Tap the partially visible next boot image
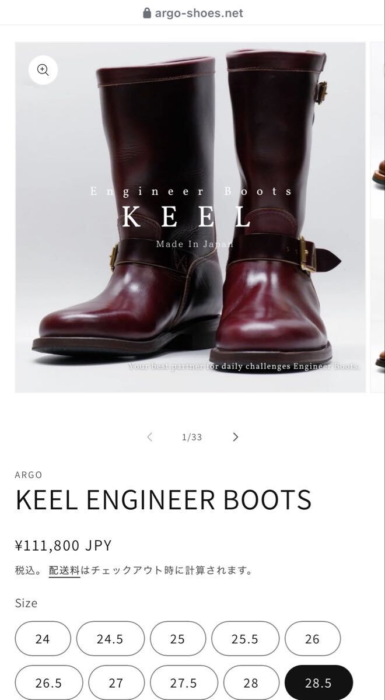The image size is (385, 700). pyautogui.click(x=379, y=217)
